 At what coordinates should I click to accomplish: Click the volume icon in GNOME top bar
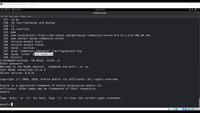tap(192, 10)
